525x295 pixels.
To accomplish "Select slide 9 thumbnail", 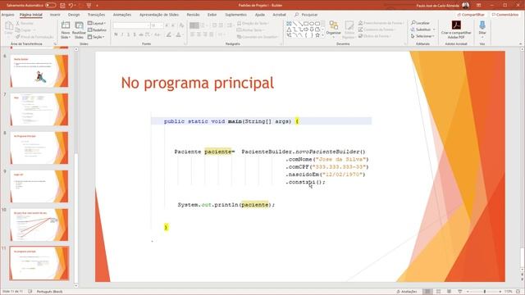I will pyautogui.click(x=39, y=186).
